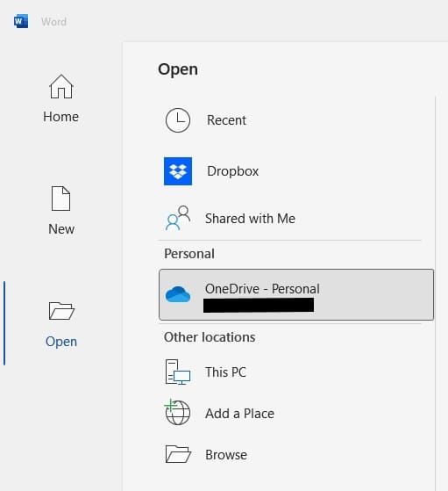Click the Other locations heading
The width and height of the screenshot is (448, 491).
coord(210,337)
